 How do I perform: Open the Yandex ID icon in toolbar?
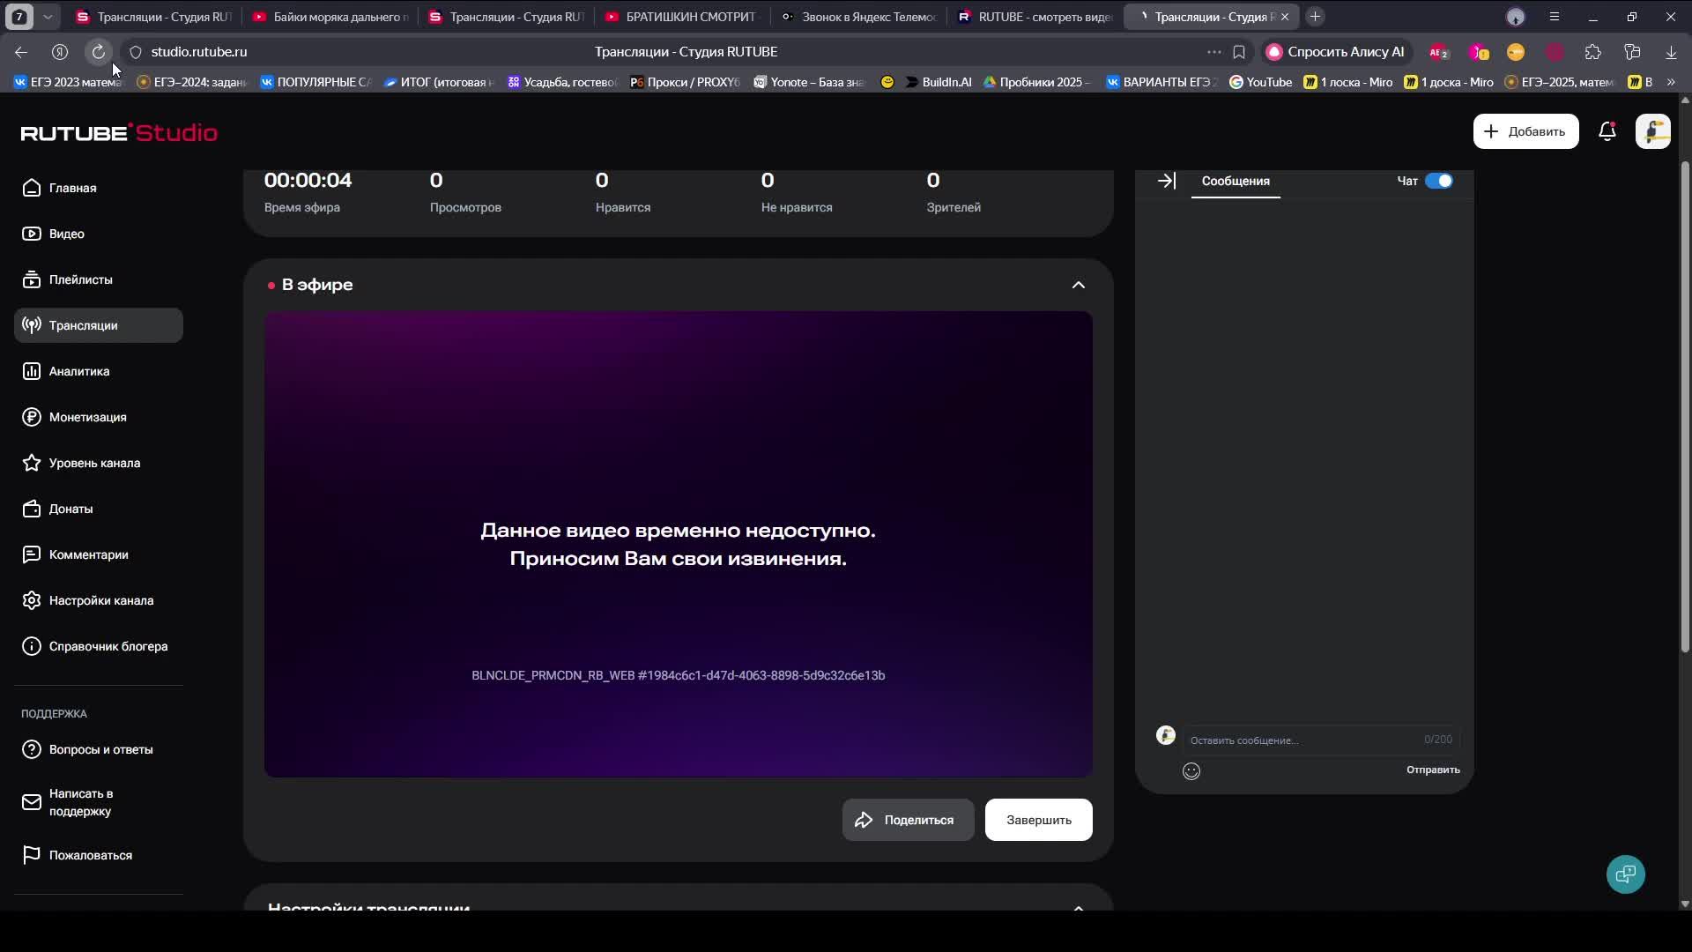coord(60,52)
